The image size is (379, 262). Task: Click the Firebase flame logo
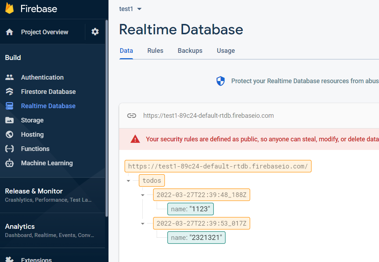click(x=10, y=8)
